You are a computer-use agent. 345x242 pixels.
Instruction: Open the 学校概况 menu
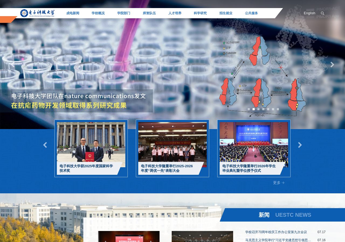point(98,13)
